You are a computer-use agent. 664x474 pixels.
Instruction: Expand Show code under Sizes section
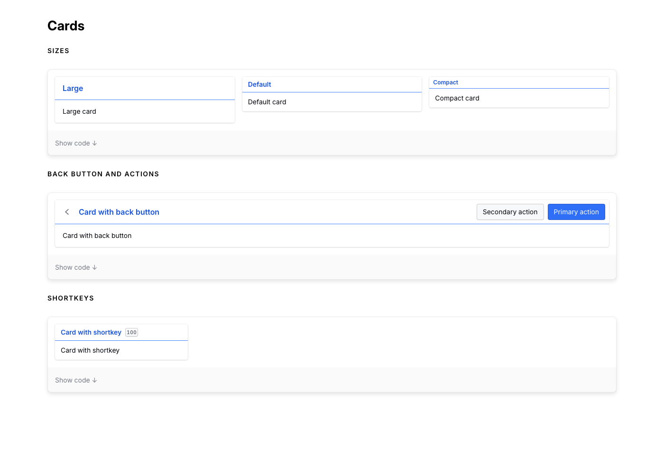[x=76, y=143]
